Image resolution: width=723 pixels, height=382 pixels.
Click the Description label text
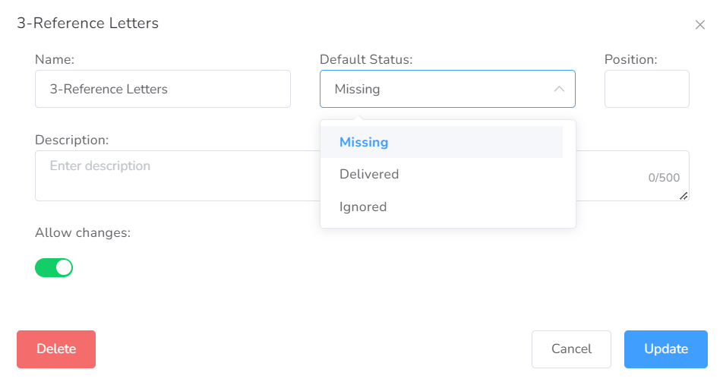point(72,140)
